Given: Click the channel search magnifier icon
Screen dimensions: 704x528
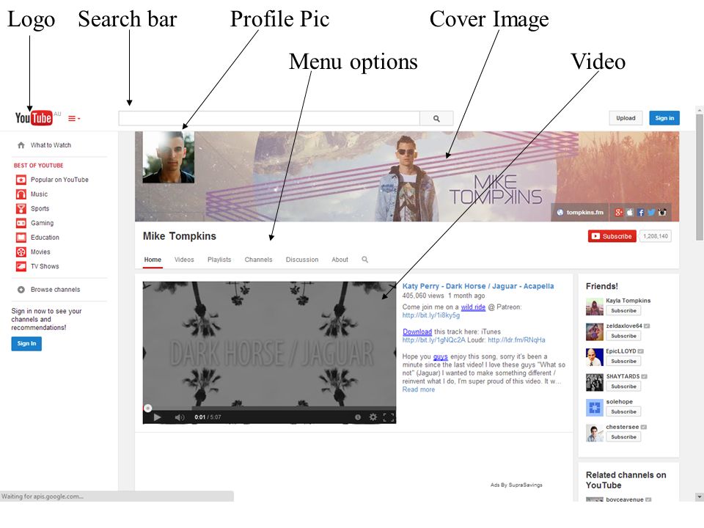Looking at the screenshot, I should pyautogui.click(x=365, y=260).
